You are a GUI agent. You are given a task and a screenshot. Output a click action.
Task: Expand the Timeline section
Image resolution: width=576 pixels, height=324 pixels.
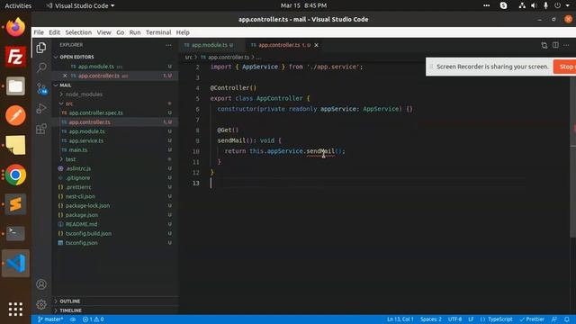[x=70, y=310]
